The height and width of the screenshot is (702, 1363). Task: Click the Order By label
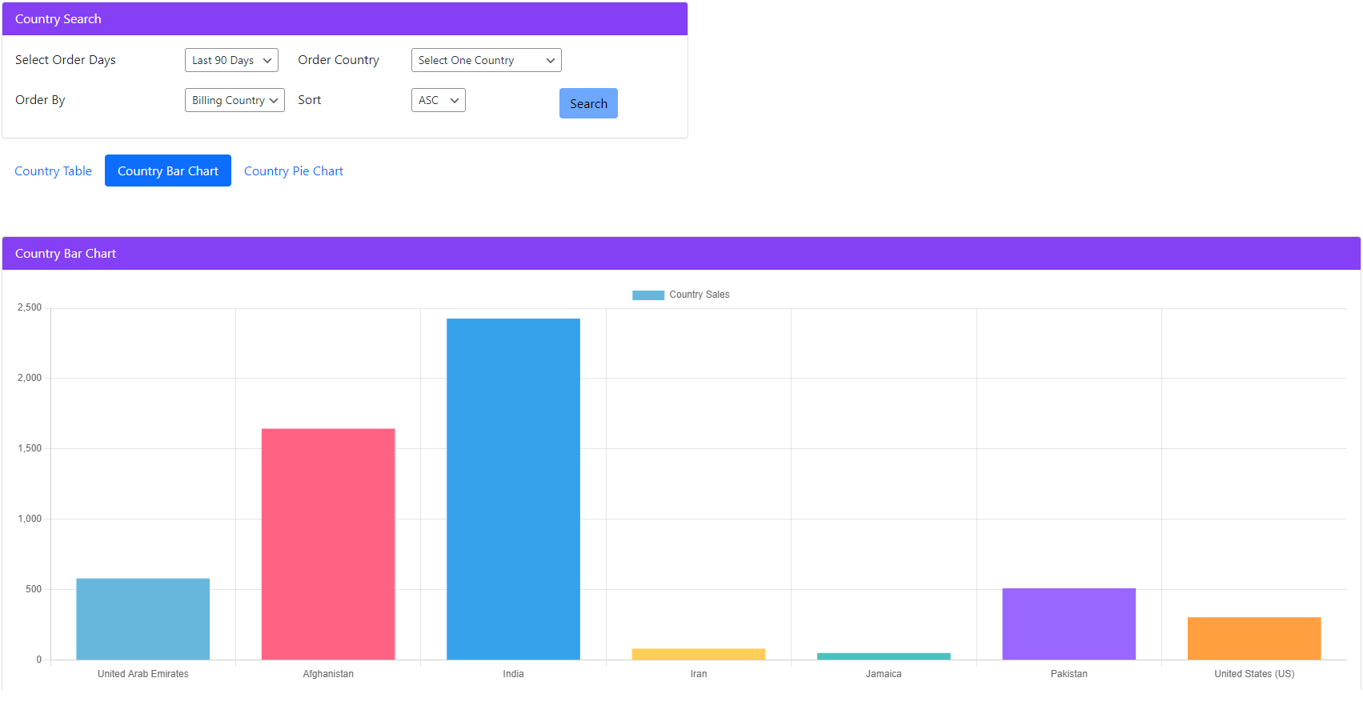click(40, 100)
